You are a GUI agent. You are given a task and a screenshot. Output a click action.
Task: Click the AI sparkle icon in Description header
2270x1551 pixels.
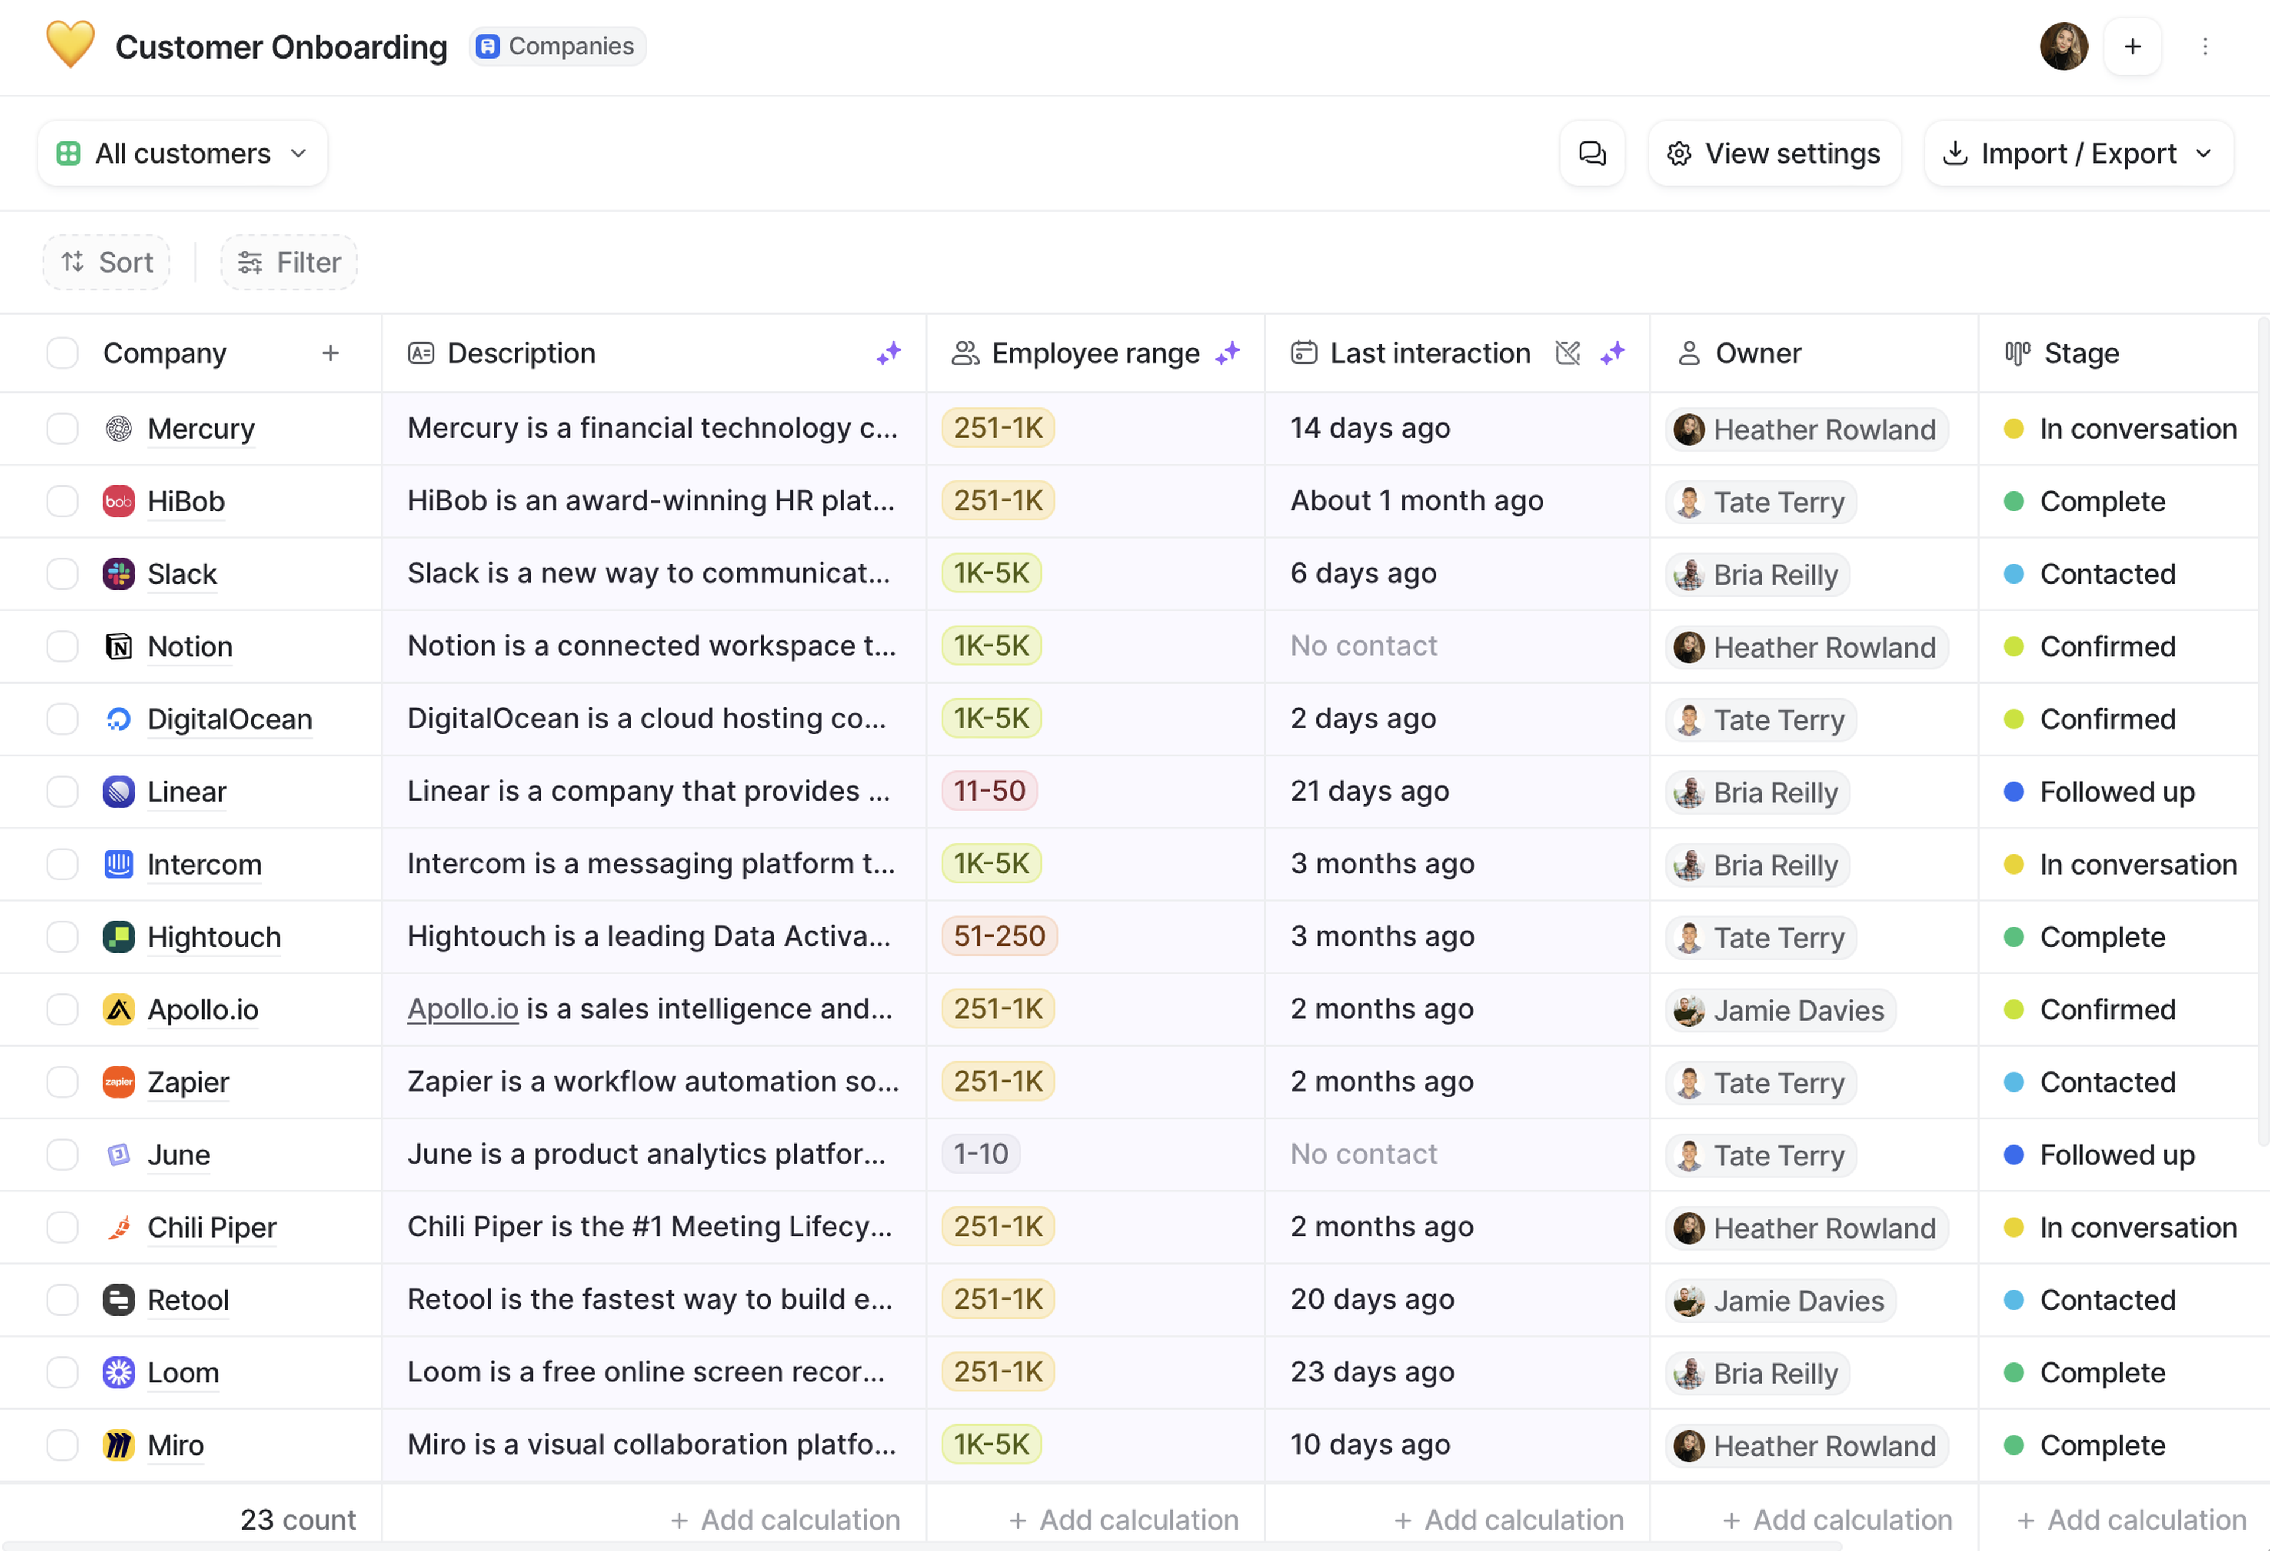[888, 353]
